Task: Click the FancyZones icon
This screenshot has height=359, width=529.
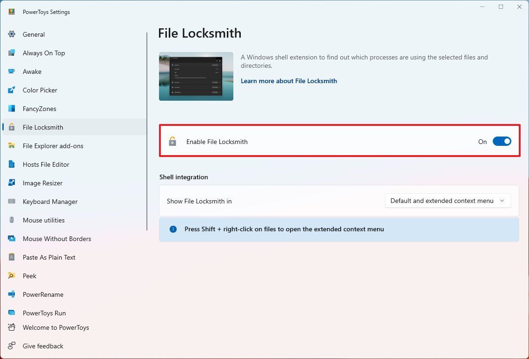Action: 12,108
